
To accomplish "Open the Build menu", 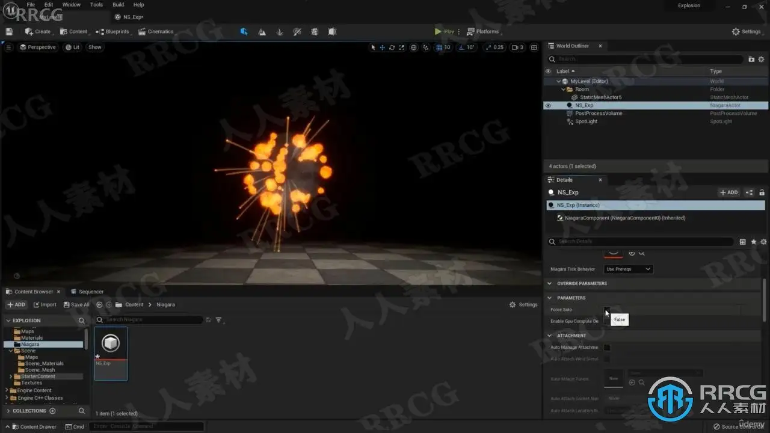I will coord(119,5).
